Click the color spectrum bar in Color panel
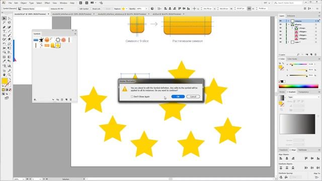Viewport: 322px width, 181px height. point(298,86)
